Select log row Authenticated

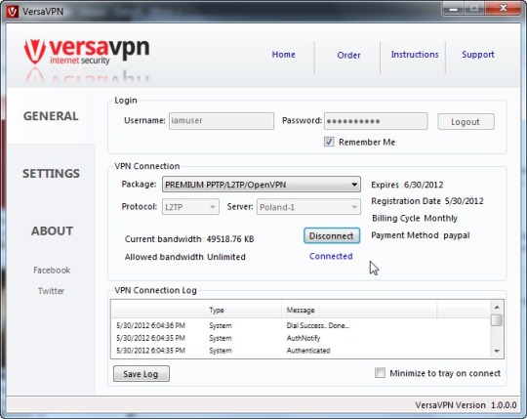pos(301,351)
